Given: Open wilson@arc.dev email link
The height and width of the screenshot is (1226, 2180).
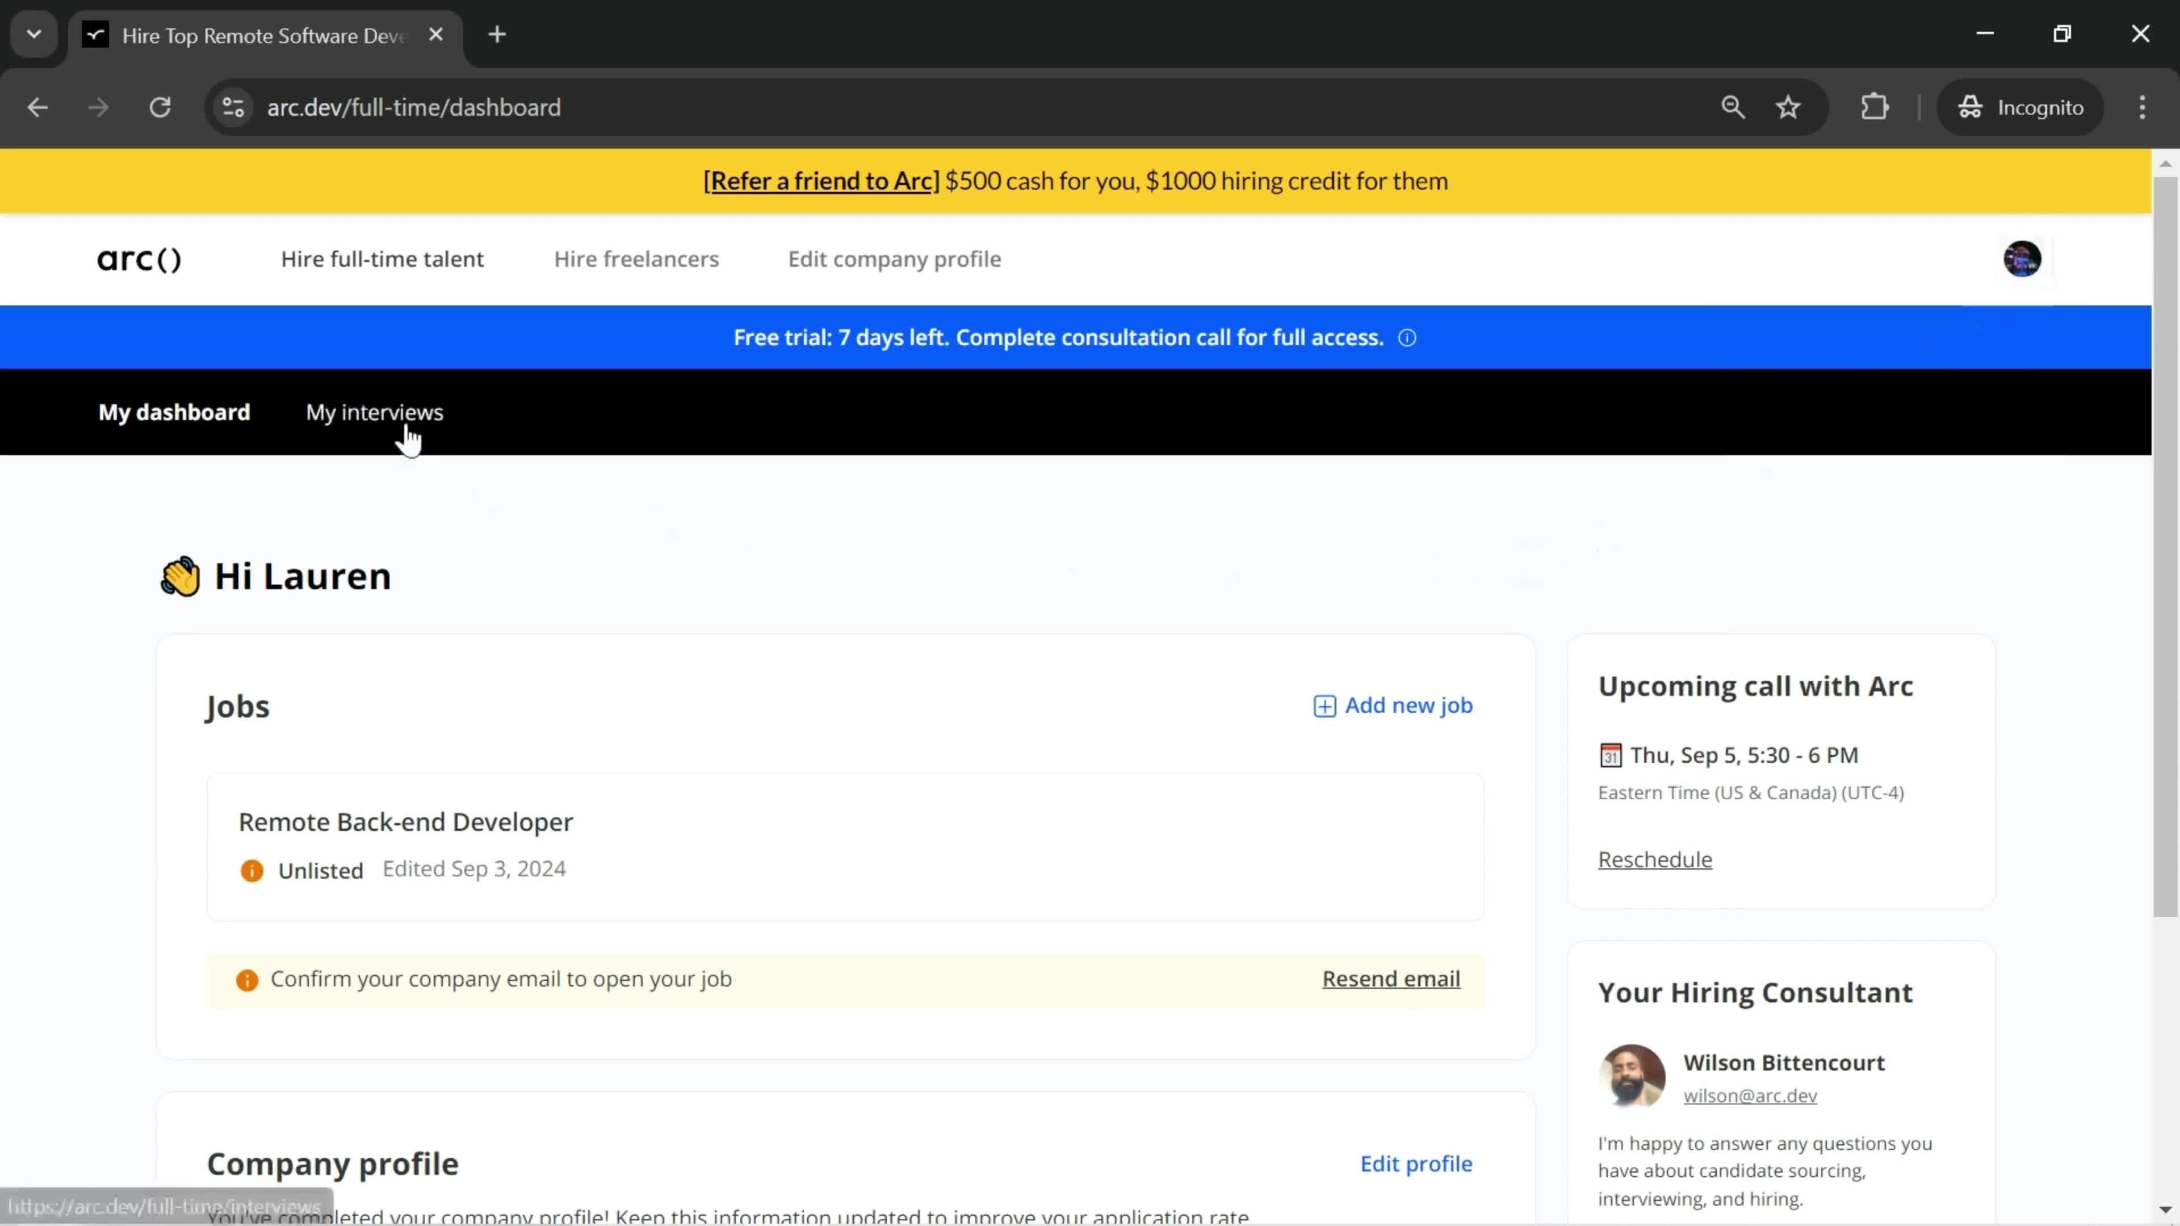Looking at the screenshot, I should (x=1749, y=1095).
